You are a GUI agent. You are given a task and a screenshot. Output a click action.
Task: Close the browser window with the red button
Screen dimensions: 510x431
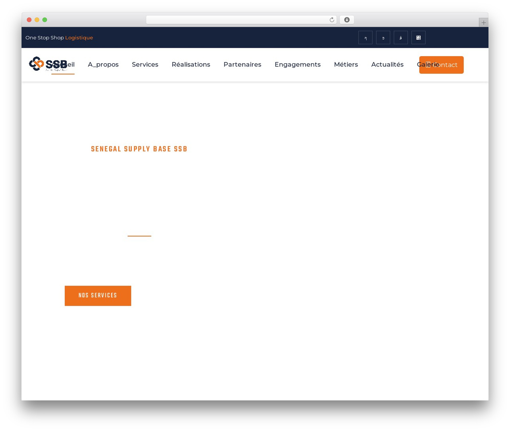coord(29,20)
